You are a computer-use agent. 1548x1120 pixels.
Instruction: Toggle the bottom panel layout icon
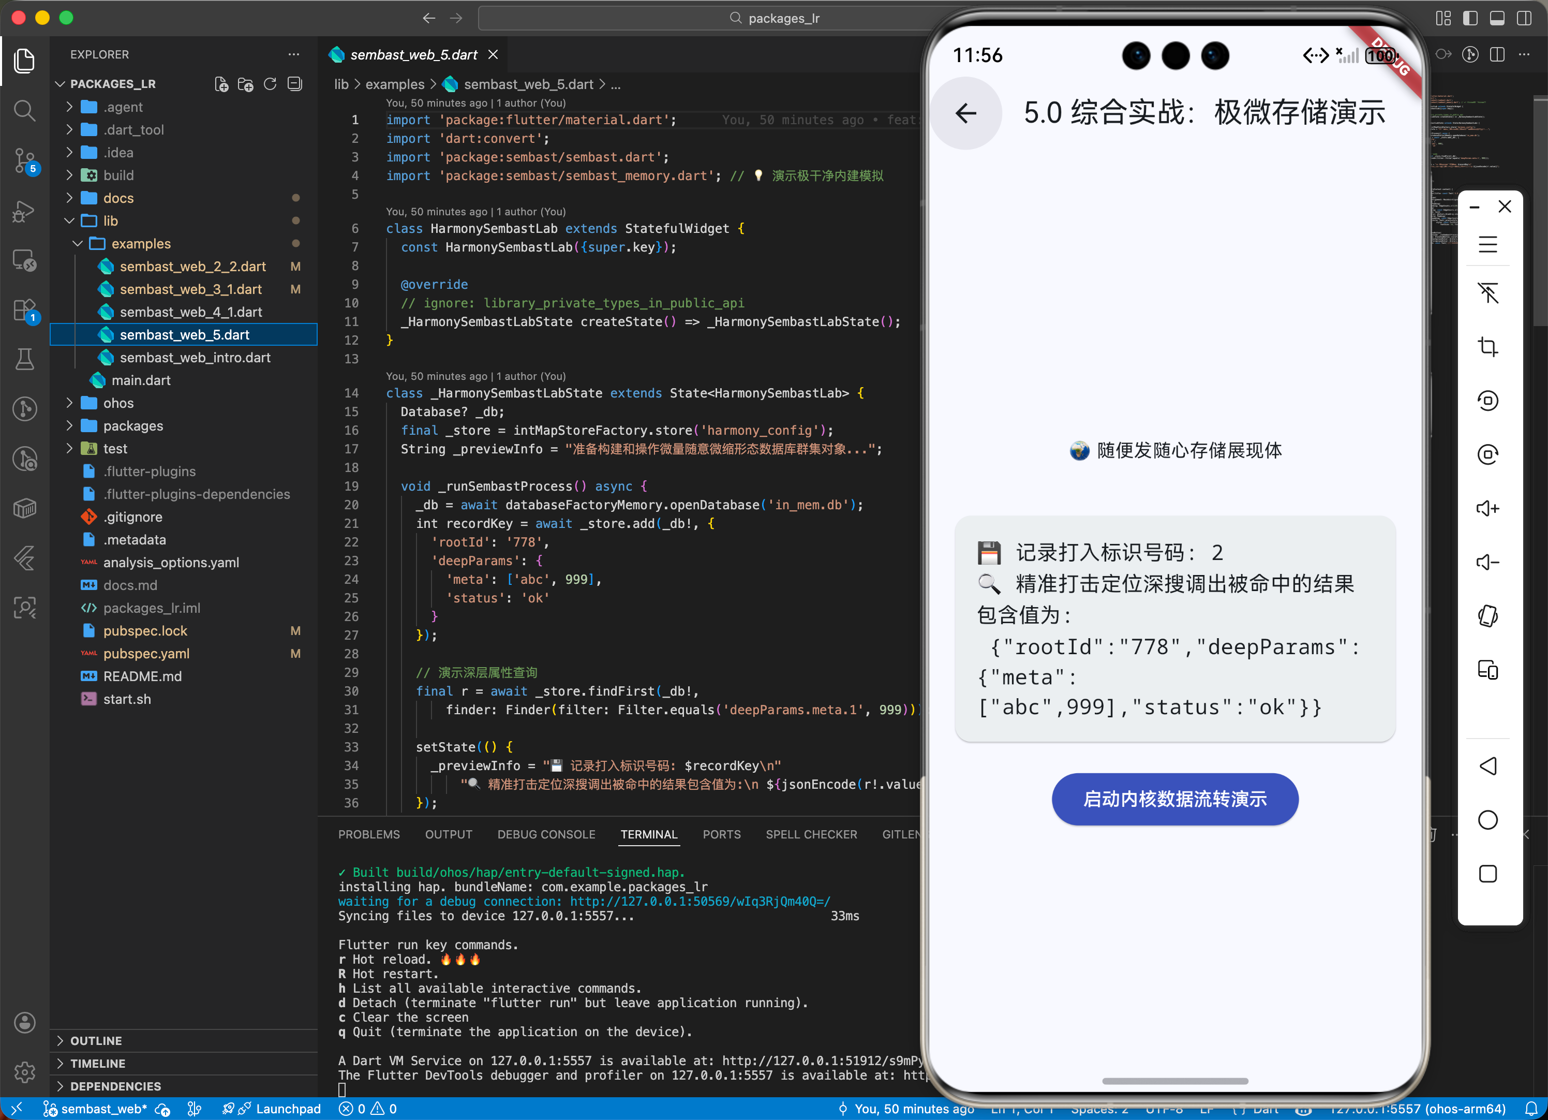point(1497,19)
